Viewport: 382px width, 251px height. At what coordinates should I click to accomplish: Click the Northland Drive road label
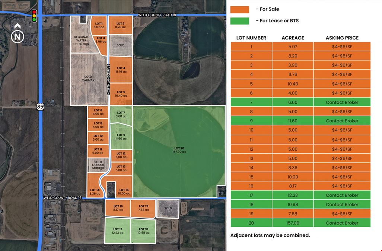[x=108, y=80]
